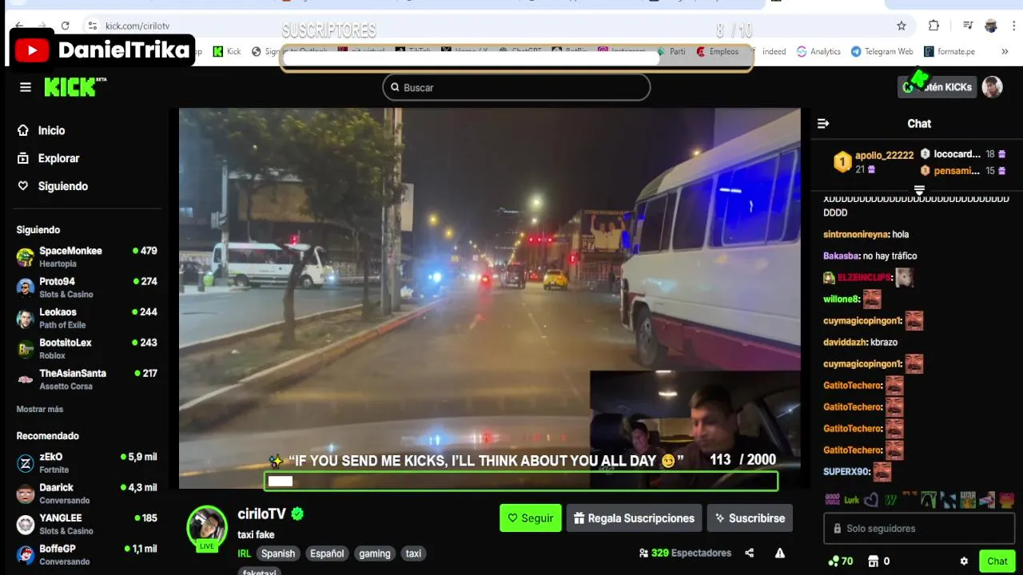Open recommended channel YANGLEE

pos(86,524)
